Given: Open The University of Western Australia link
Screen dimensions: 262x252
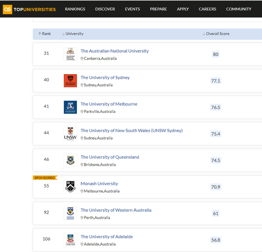Looking at the screenshot, I should coord(116,210).
